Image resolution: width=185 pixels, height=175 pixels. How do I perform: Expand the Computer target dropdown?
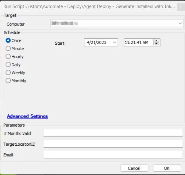pos(180,23)
